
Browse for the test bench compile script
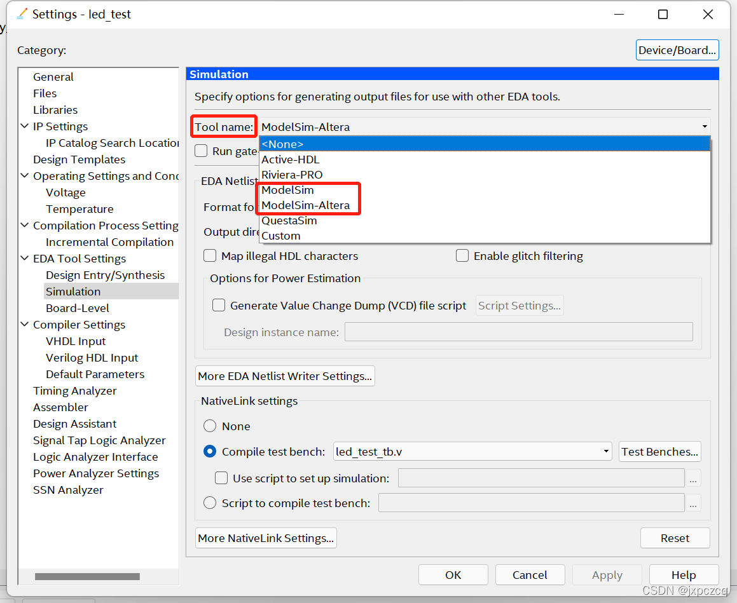[693, 503]
